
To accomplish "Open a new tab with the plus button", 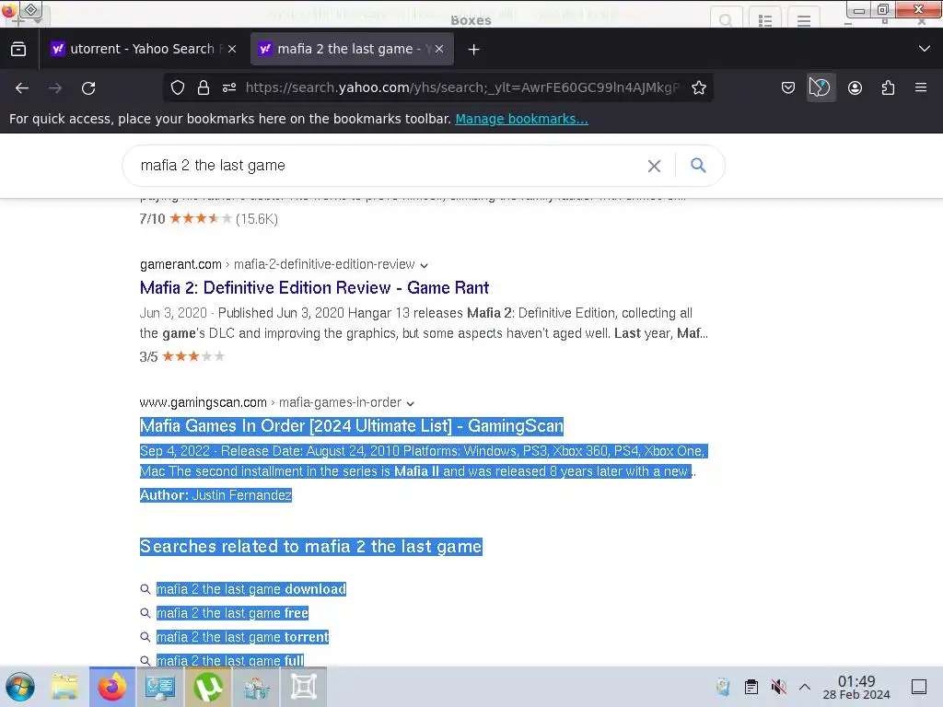I will (474, 50).
